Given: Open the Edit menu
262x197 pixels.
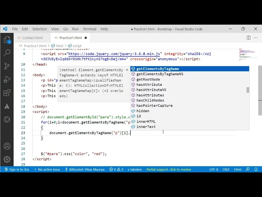Looking at the screenshot, I should [x=25, y=29].
